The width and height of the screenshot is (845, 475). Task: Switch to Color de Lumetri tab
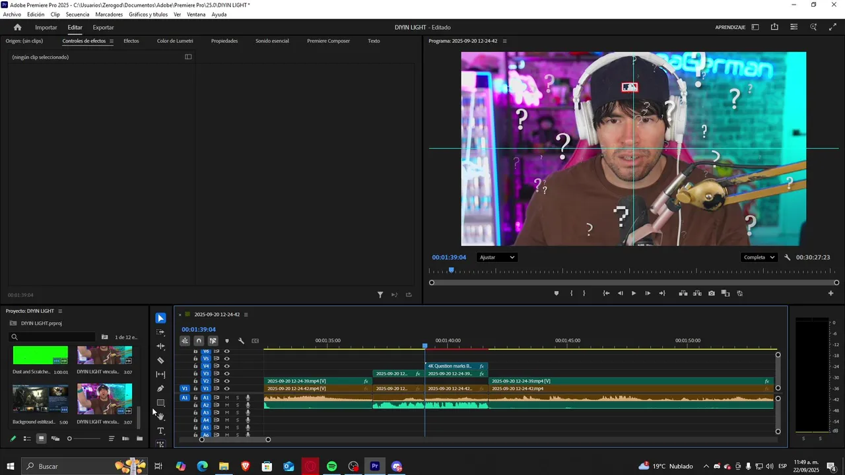point(175,41)
